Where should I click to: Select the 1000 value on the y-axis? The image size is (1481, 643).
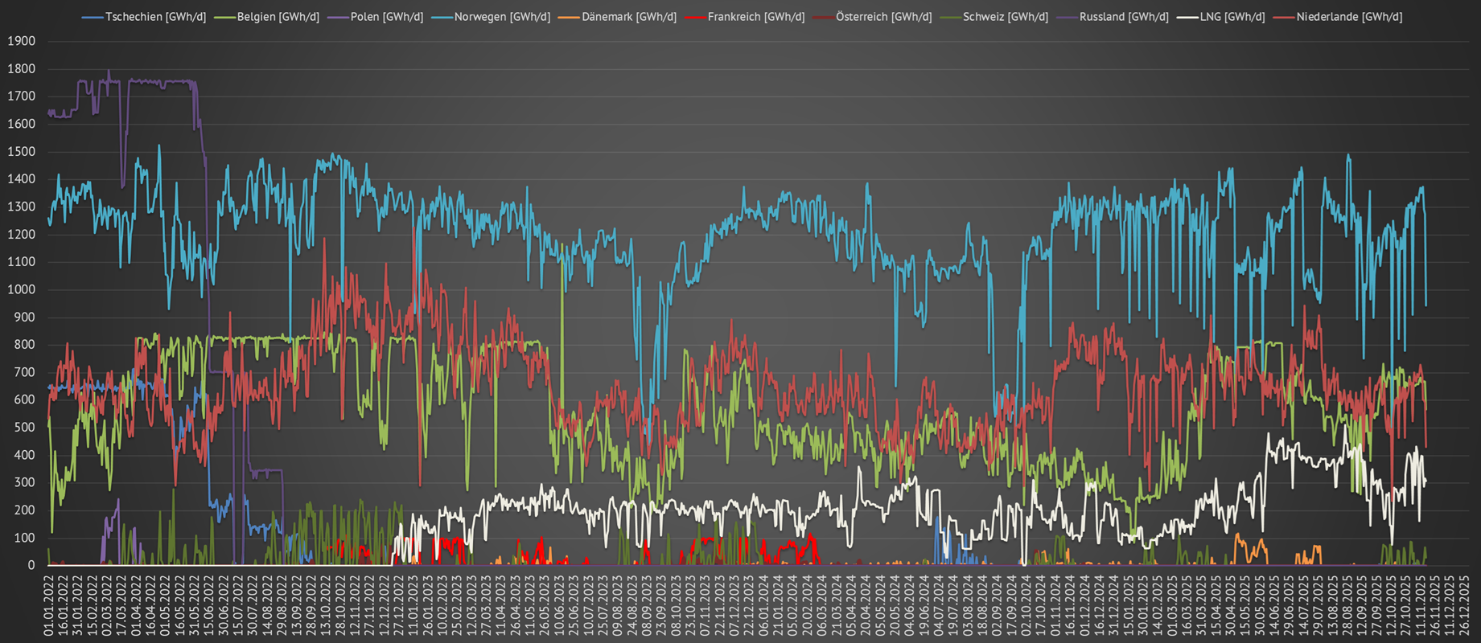pyautogui.click(x=21, y=290)
